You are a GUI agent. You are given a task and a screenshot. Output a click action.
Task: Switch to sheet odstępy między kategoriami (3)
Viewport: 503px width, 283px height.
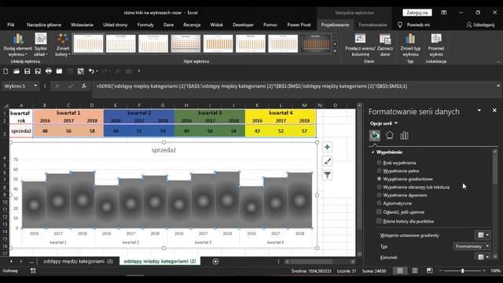[x=78, y=262]
